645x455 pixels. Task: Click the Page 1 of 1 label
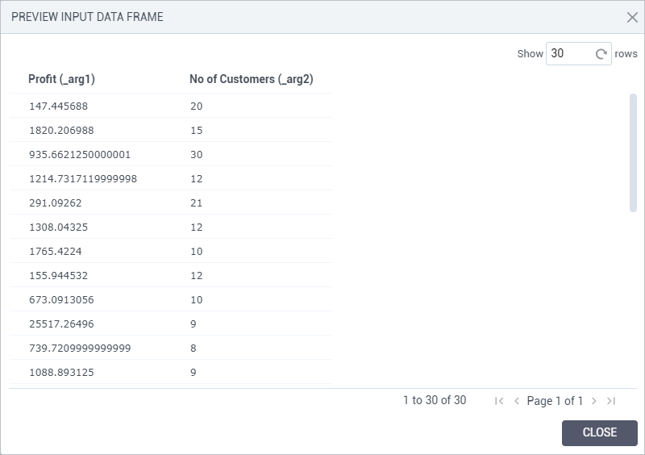(x=555, y=401)
